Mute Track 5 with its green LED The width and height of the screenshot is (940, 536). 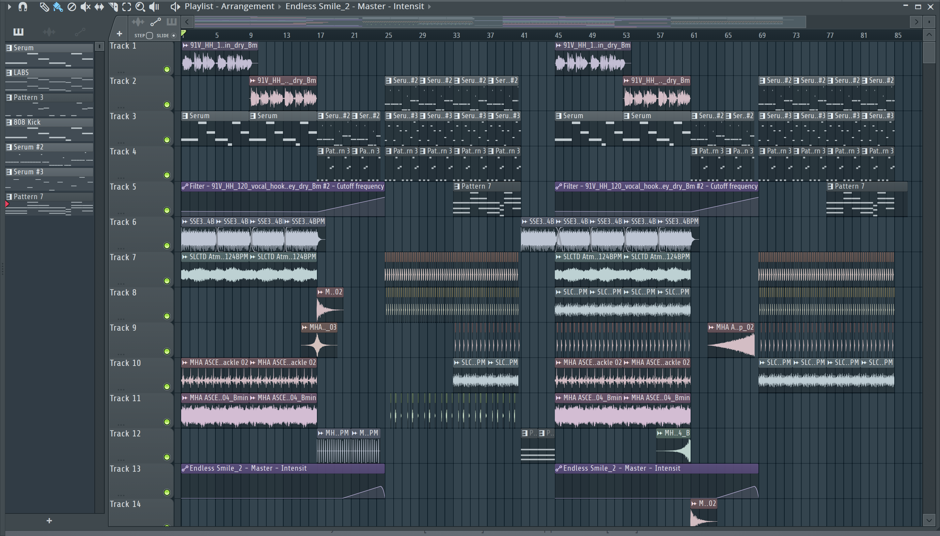[167, 211]
